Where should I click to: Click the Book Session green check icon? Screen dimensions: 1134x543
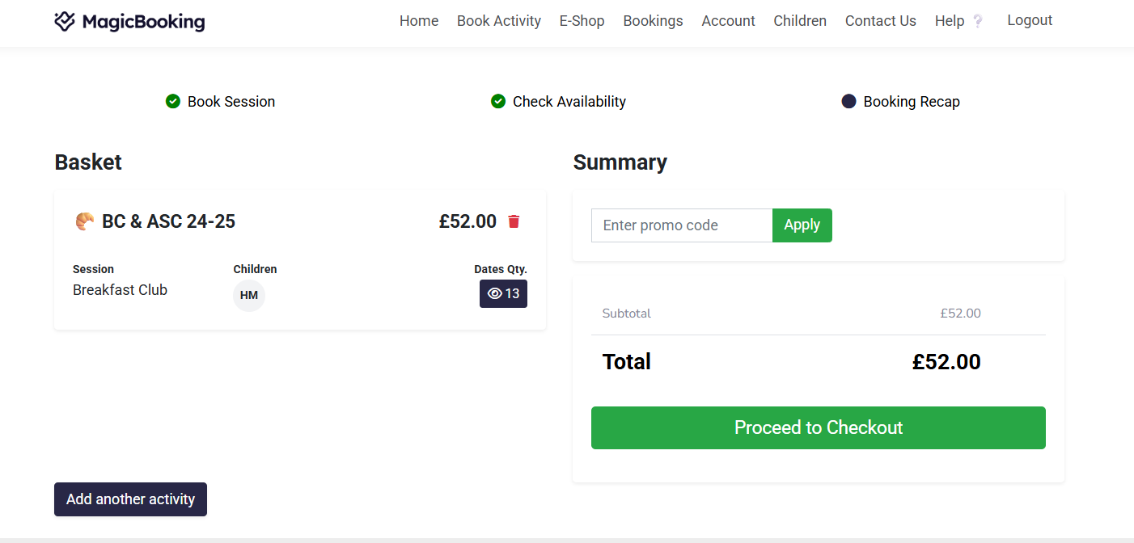click(x=172, y=101)
